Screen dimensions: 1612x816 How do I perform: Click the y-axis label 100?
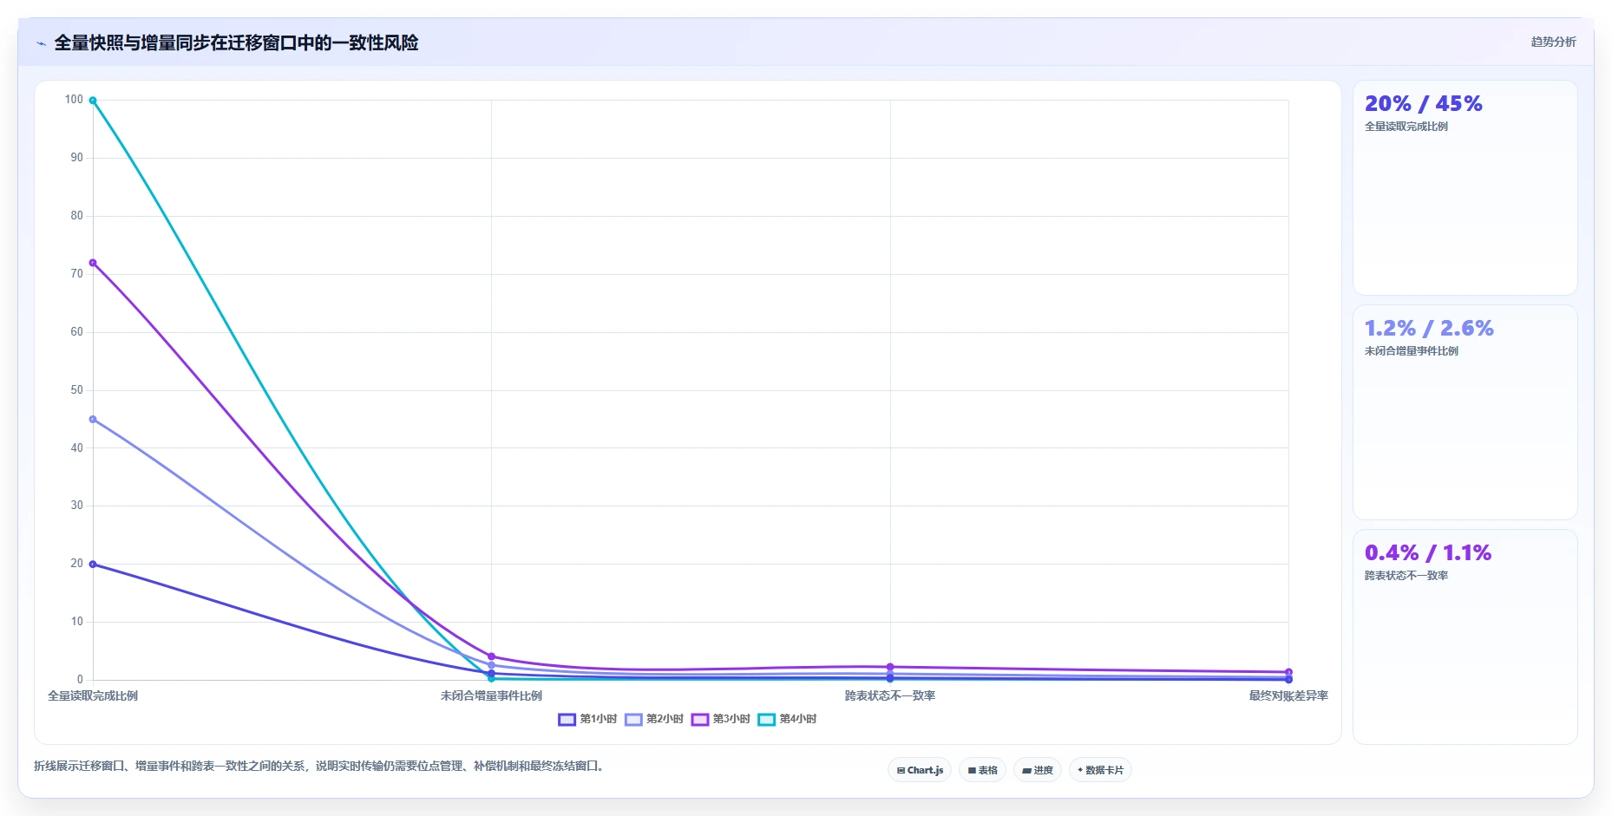[x=74, y=100]
